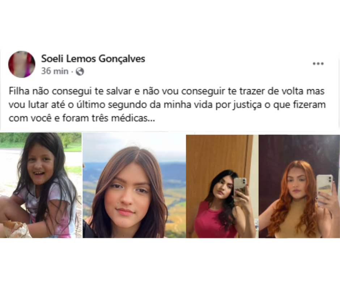Screen dimensions: 340x285
Task: View the mirror selfie with red hair
Action: (299, 186)
